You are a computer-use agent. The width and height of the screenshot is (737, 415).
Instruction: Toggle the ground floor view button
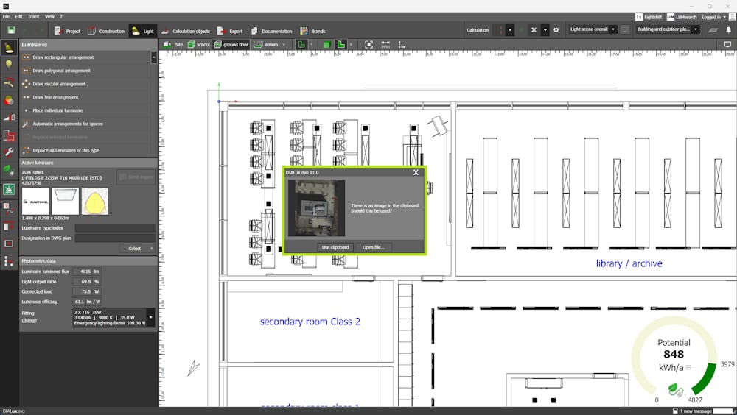[x=231, y=45]
